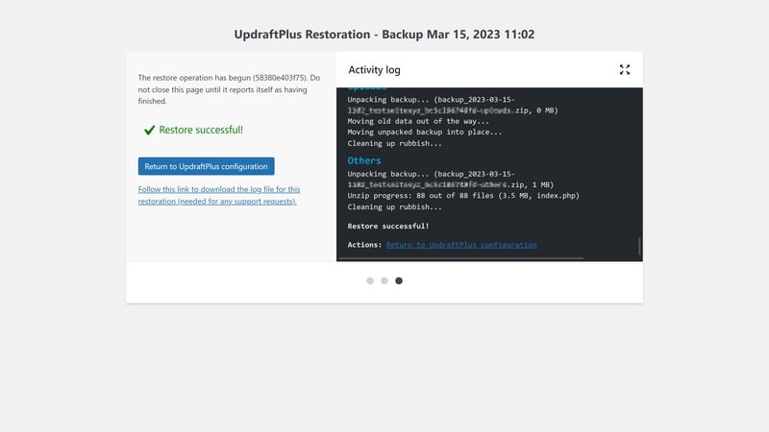Click the Others section heading in the log
The height and width of the screenshot is (432, 769).
tap(364, 160)
